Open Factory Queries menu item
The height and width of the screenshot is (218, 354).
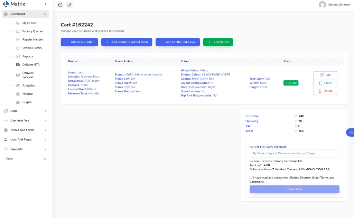coord(33,31)
